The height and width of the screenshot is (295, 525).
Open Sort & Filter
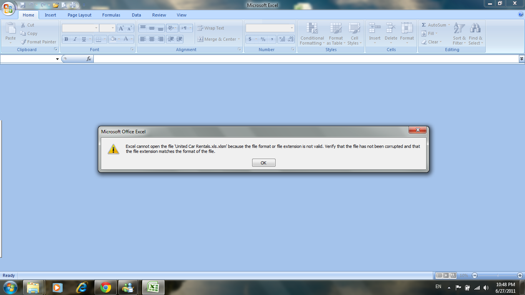[x=459, y=34]
